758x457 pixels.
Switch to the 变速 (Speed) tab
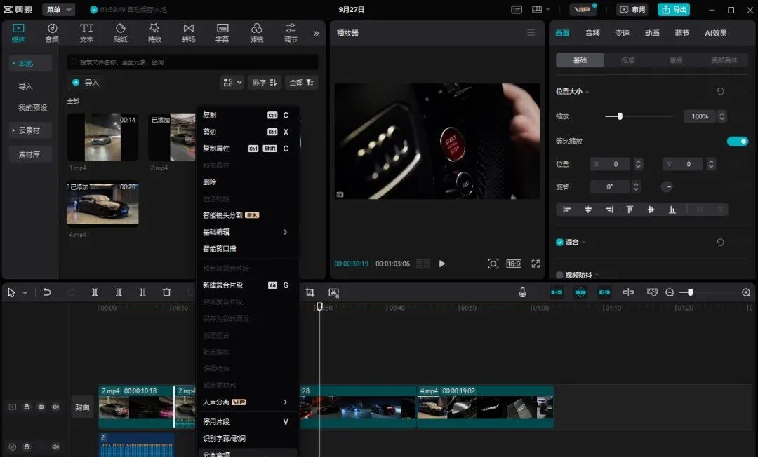point(622,33)
